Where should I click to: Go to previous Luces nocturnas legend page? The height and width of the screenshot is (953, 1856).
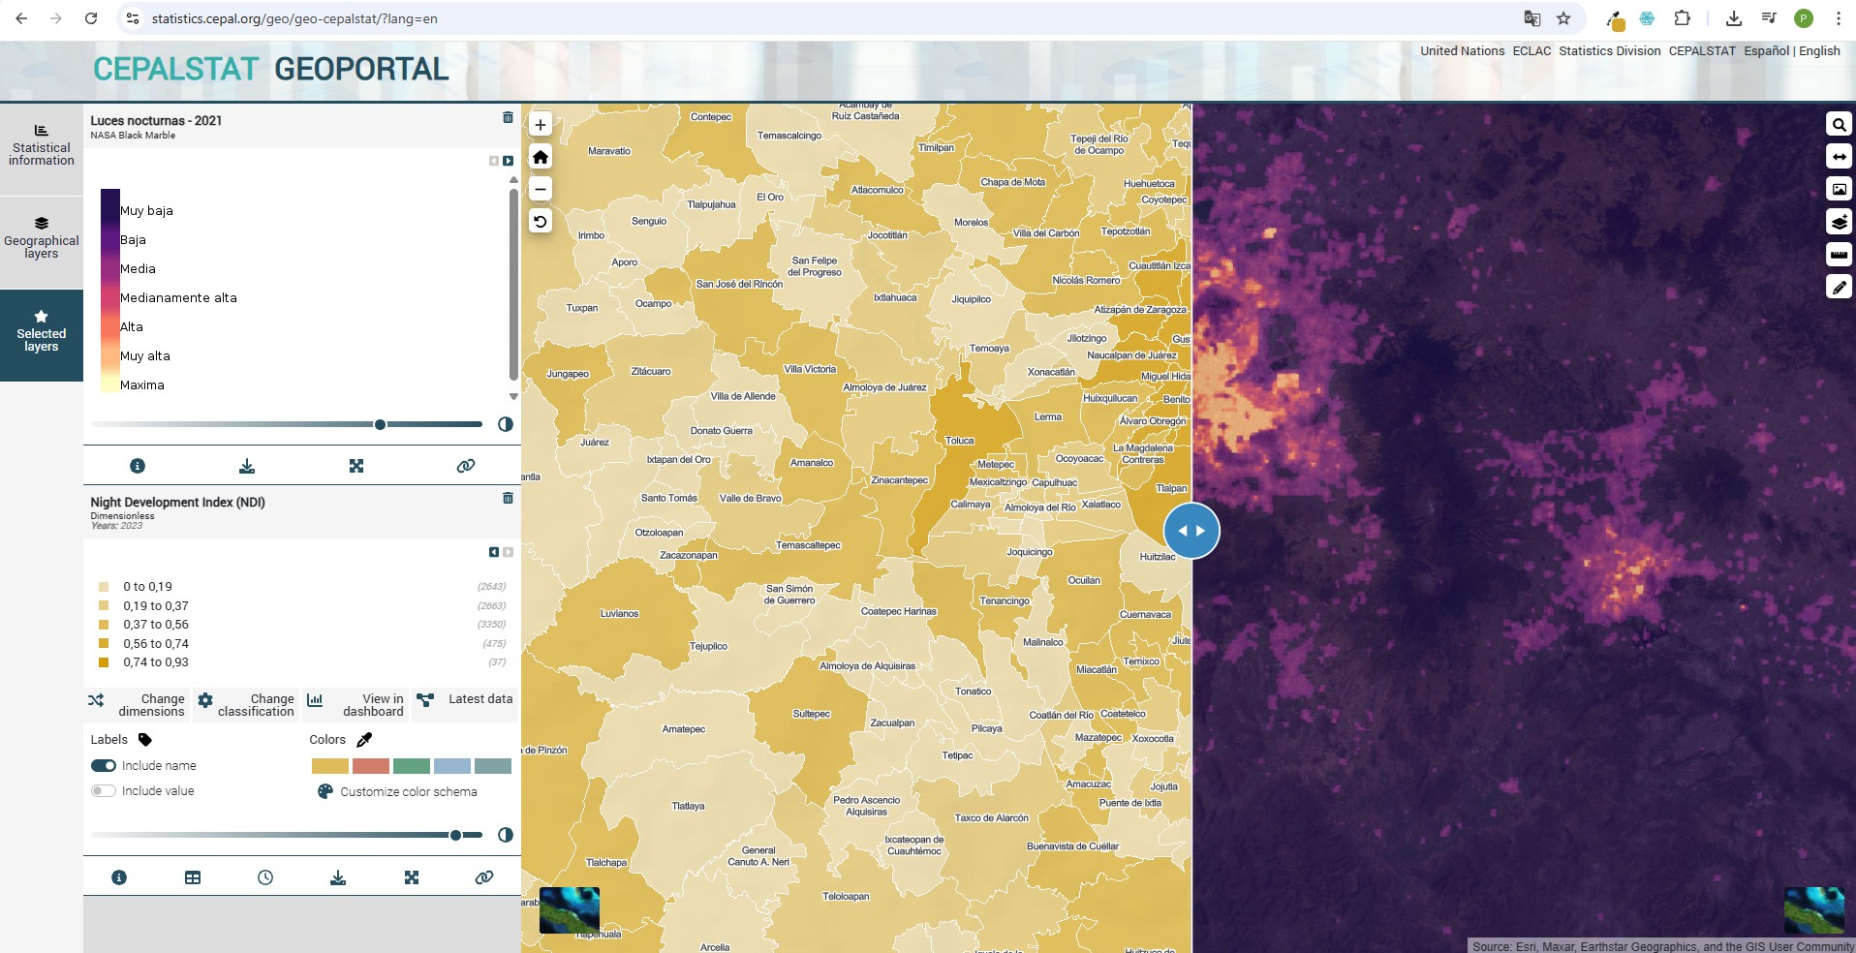(494, 161)
